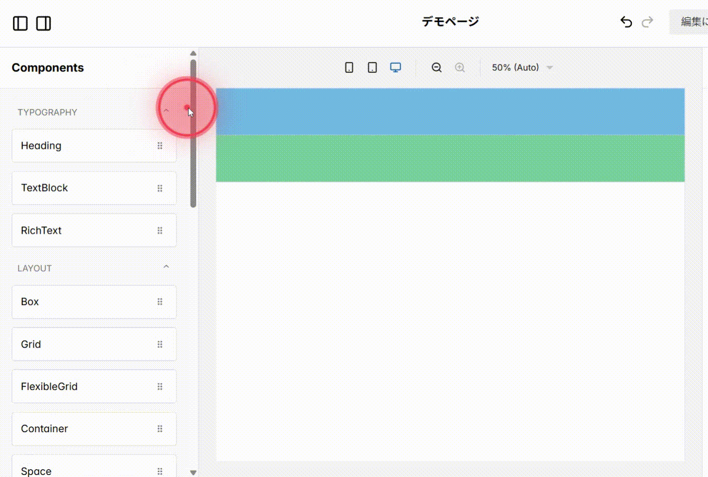Switch preview to tablet device icon
708x477 pixels.
tap(372, 67)
